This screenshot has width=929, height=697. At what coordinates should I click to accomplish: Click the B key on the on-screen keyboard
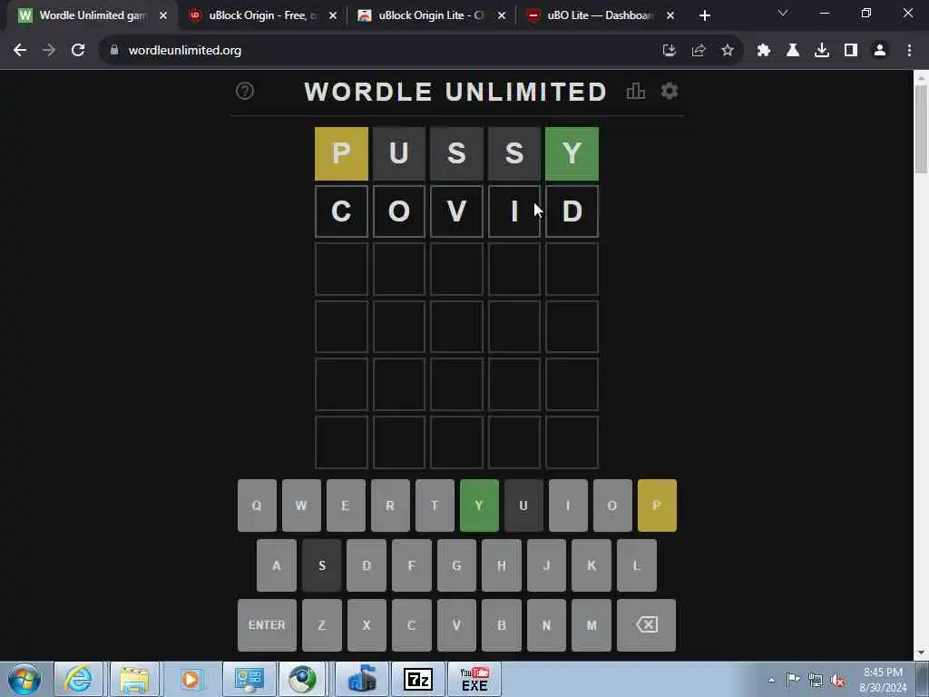pyautogui.click(x=501, y=624)
